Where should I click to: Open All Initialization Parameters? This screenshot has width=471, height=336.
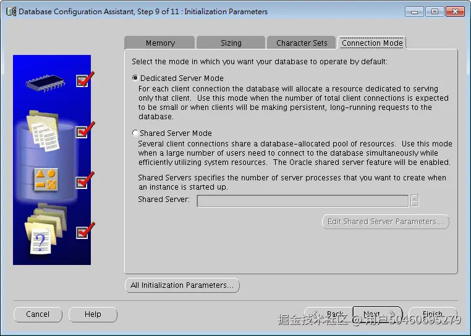(182, 285)
